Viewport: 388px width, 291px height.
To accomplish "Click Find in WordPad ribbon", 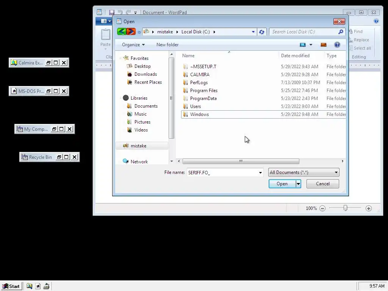I will coord(355,31).
